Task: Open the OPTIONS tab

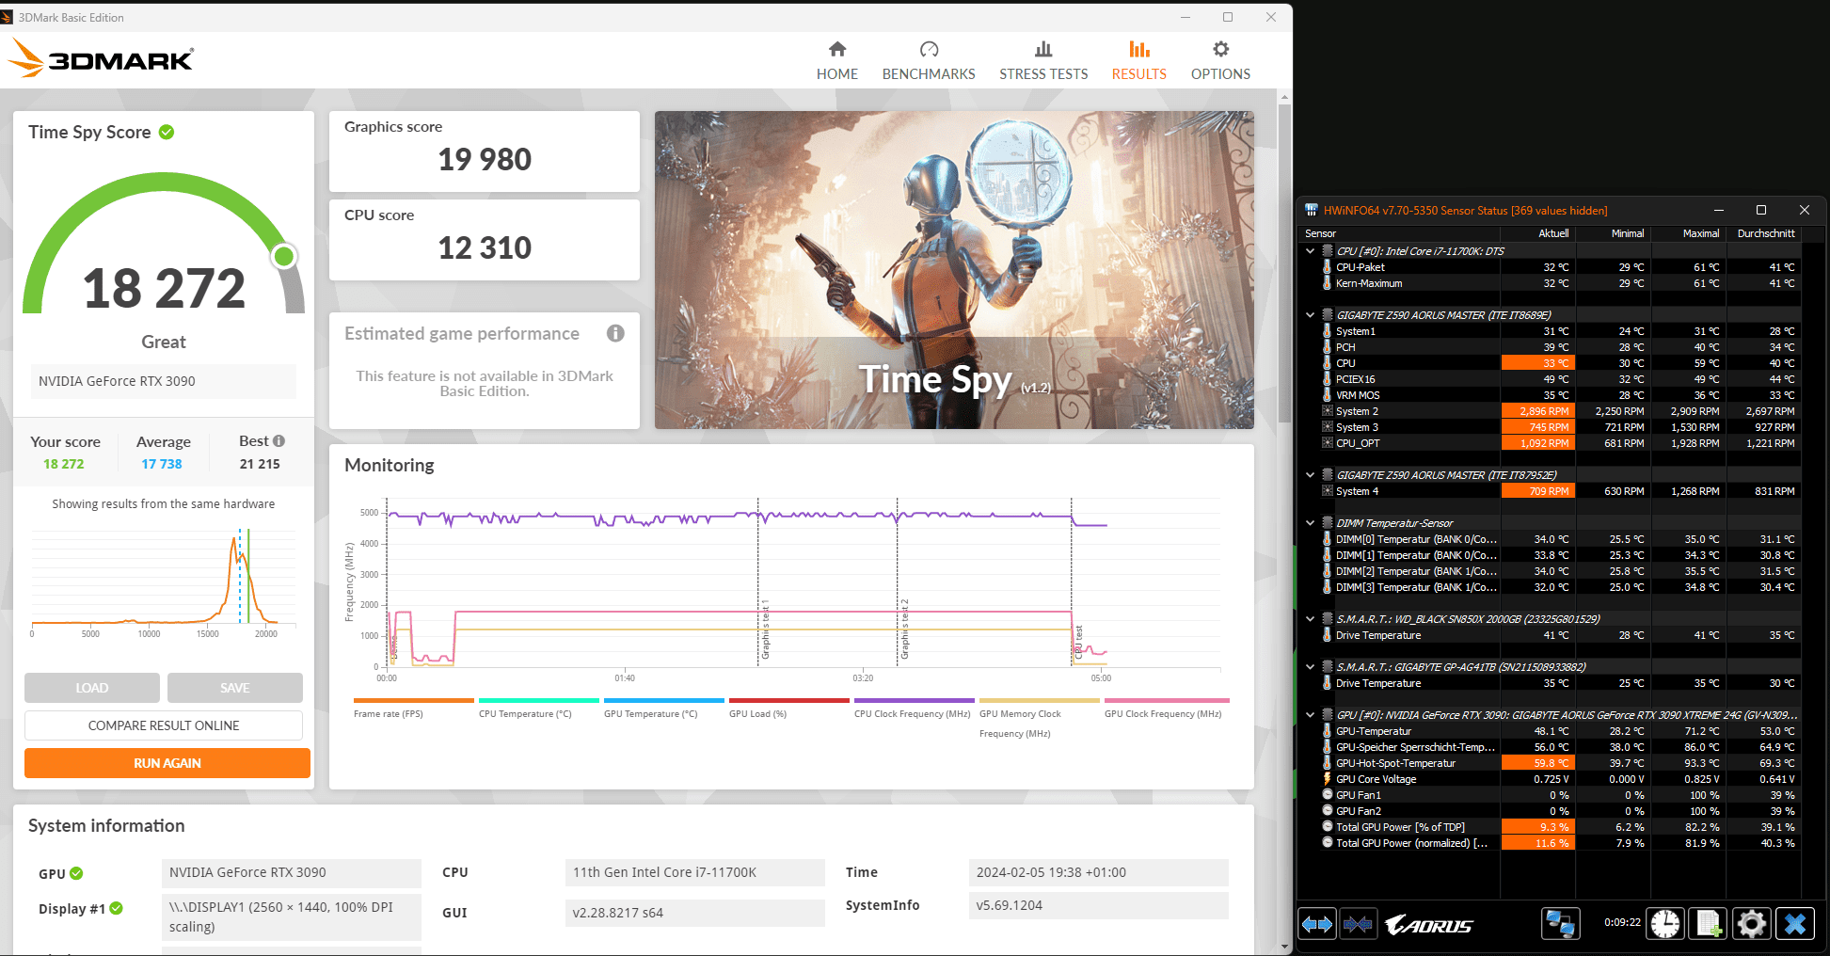Action: point(1220,61)
